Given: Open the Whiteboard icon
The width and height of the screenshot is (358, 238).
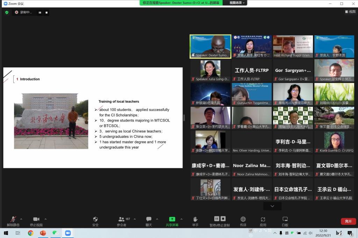Looking at the screenshot, I should click(x=285, y=220).
